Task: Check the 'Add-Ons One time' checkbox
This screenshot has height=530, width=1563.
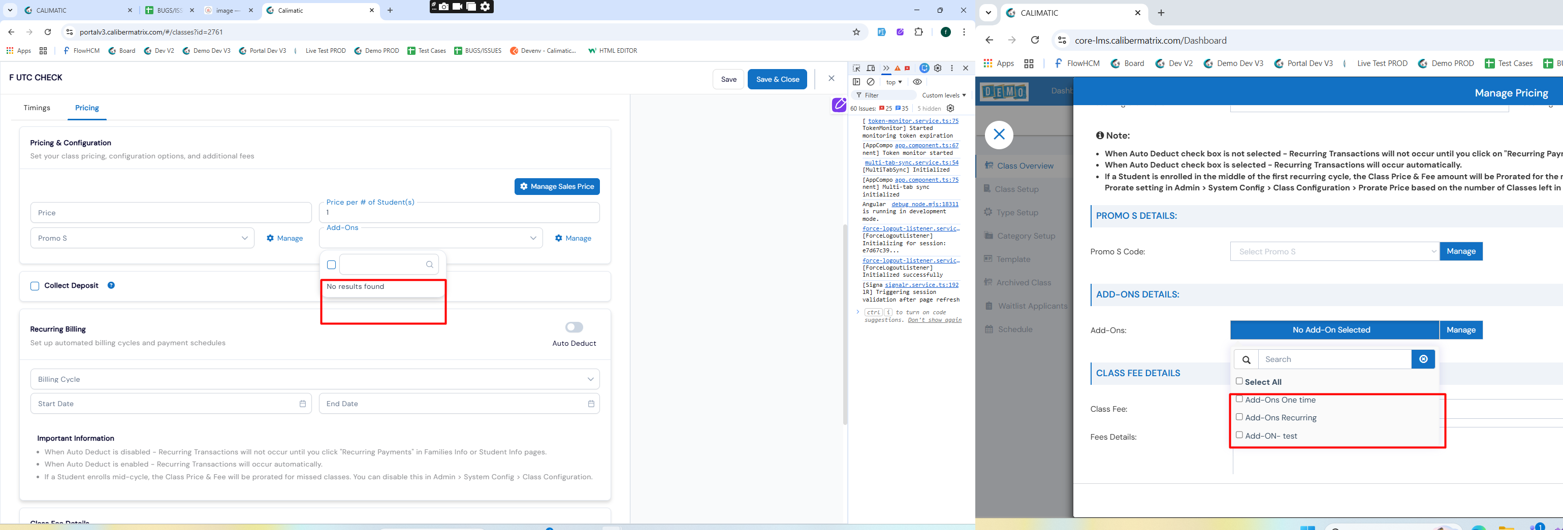Action: pyautogui.click(x=1239, y=399)
